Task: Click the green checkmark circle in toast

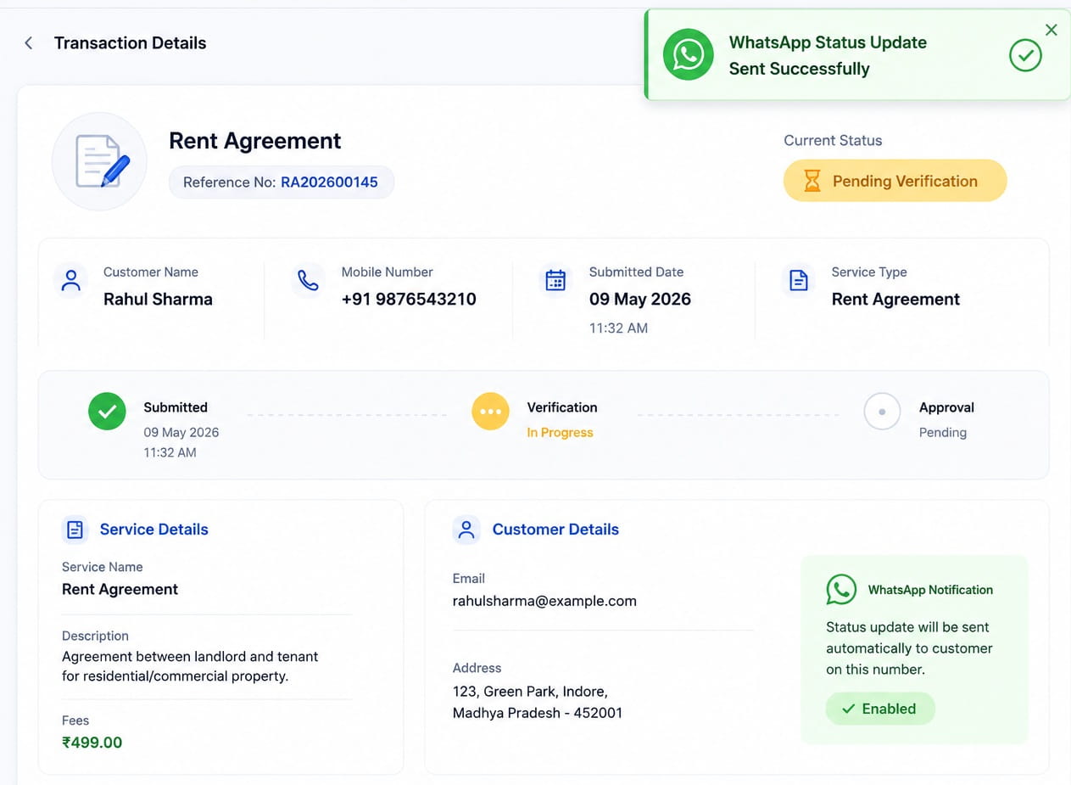Action: click(1025, 55)
